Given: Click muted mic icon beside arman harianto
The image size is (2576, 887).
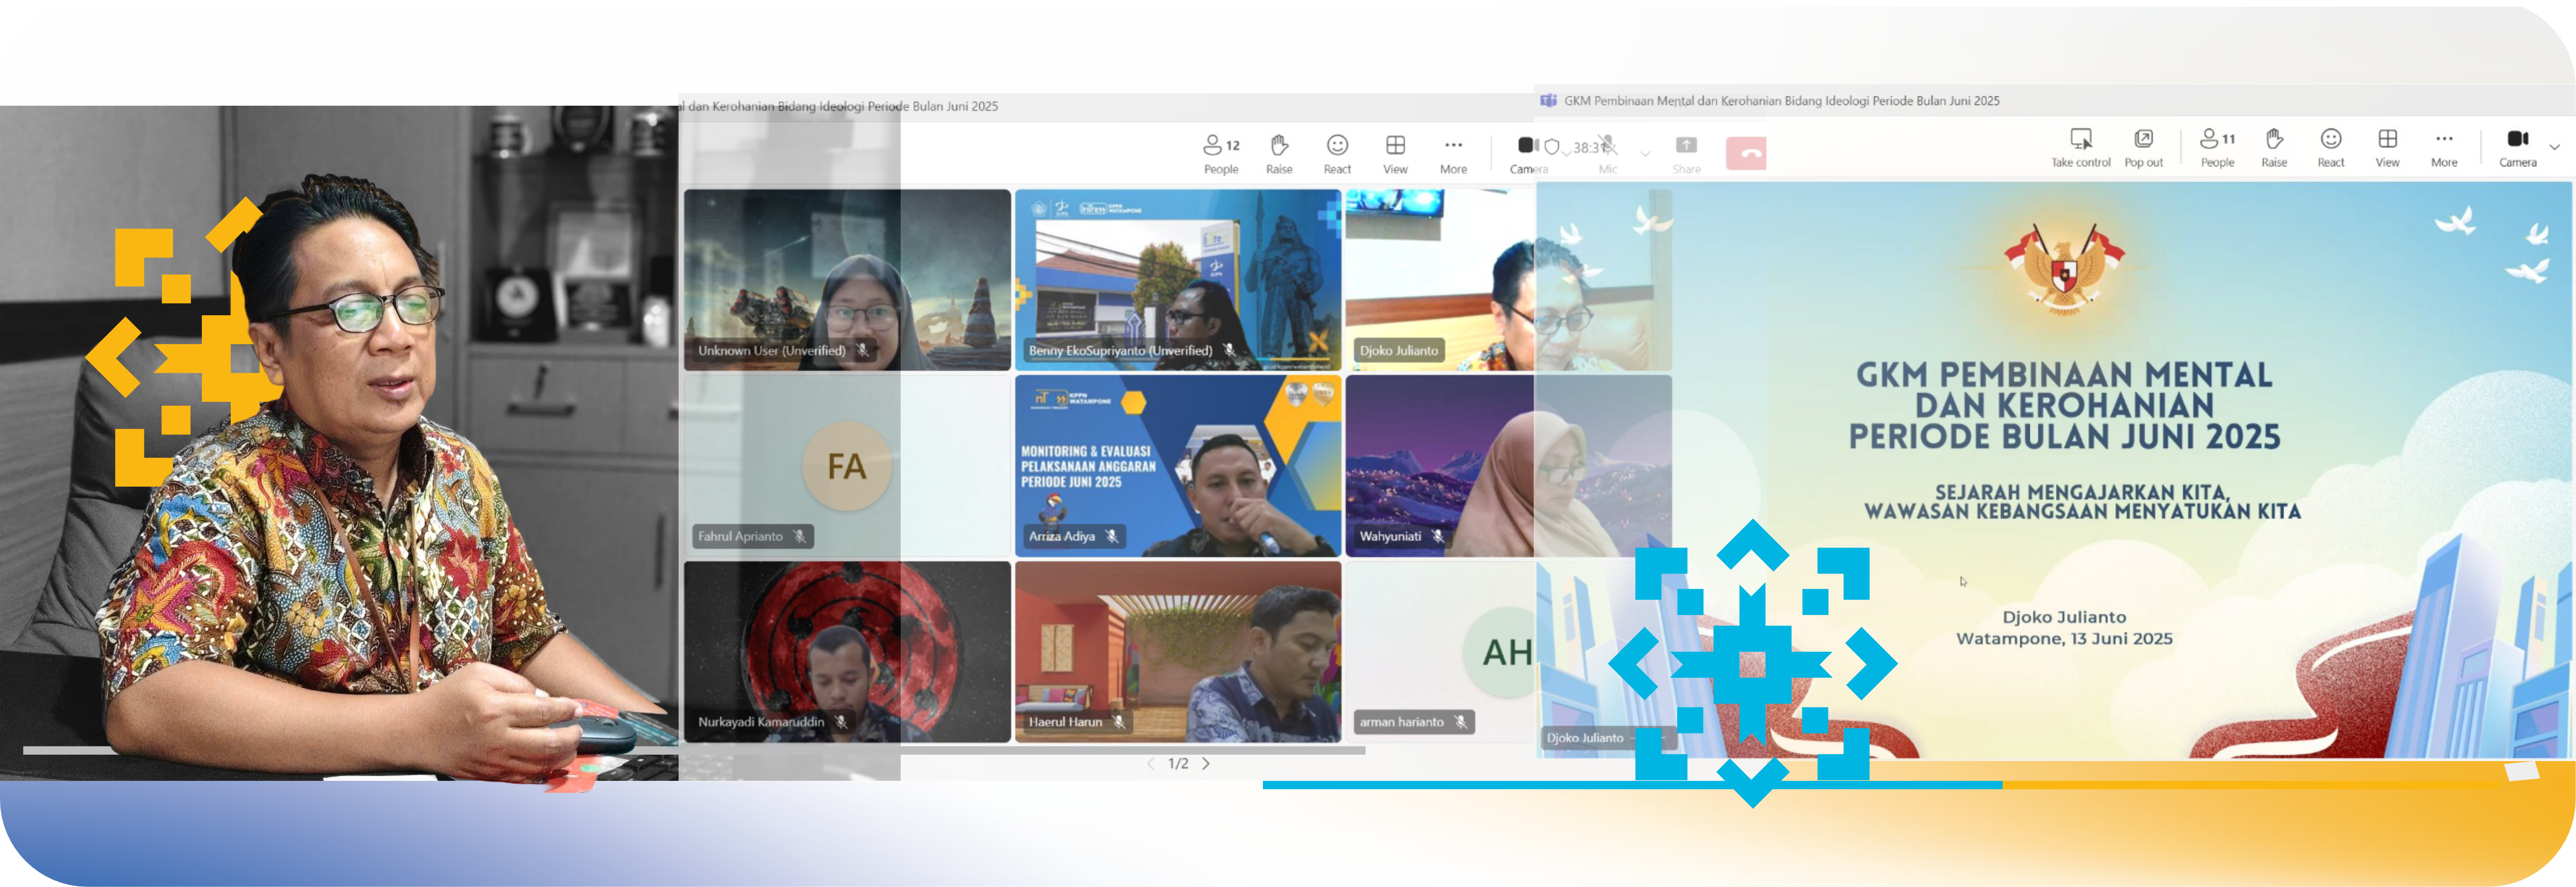Looking at the screenshot, I should pyautogui.click(x=1460, y=721).
